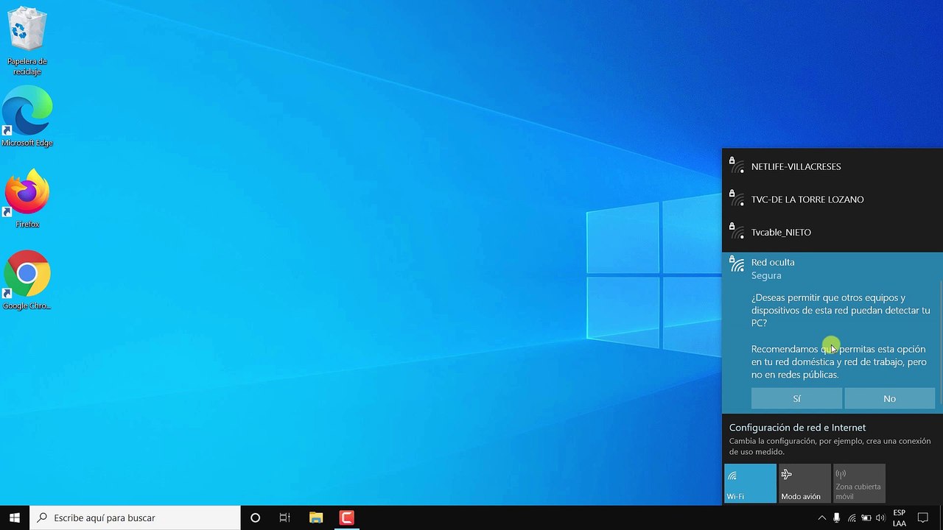Click the Wi-Fi network tray icon
943x530 pixels.
852,518
